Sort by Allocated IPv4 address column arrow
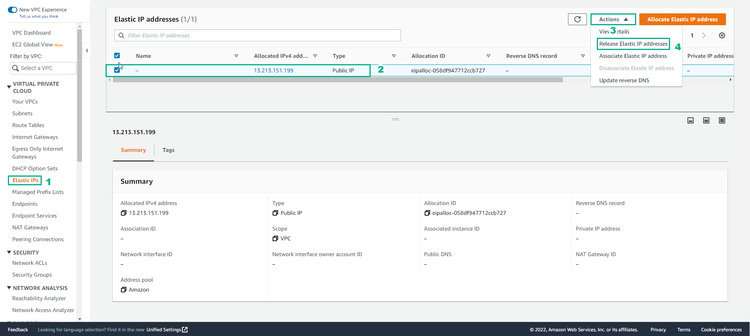 (x=315, y=56)
